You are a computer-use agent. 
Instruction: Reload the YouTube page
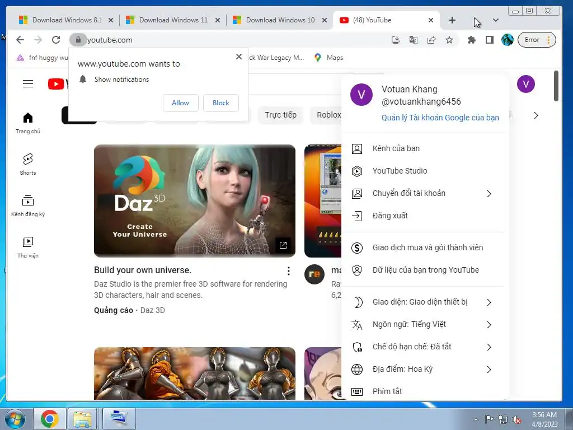click(x=56, y=40)
